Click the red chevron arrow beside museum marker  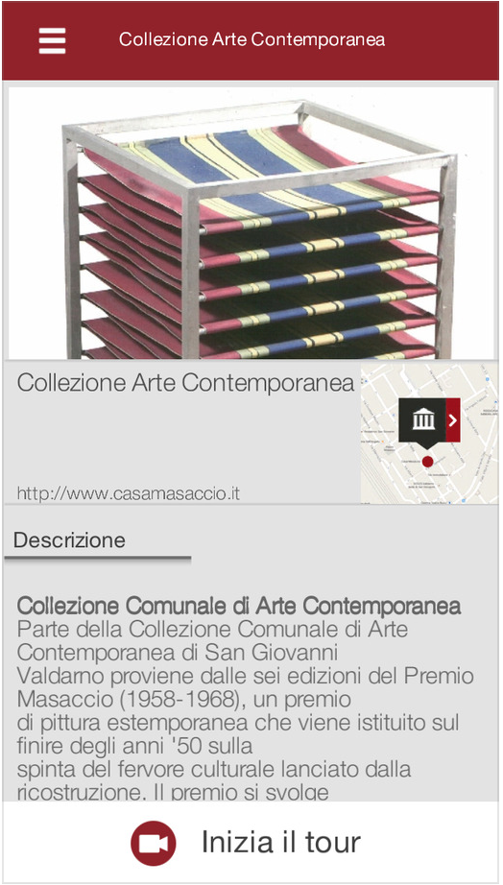tap(453, 419)
